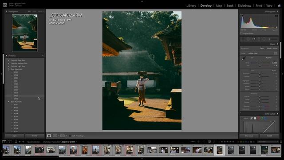The width and height of the screenshot is (284, 160).
Task: Click the Lightroom Classic logo identity plate
Action: coord(5,5)
